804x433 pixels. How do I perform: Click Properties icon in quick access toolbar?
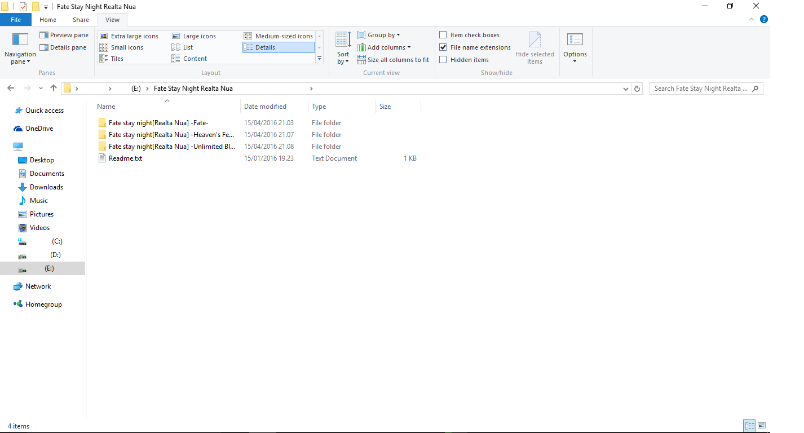(23, 7)
